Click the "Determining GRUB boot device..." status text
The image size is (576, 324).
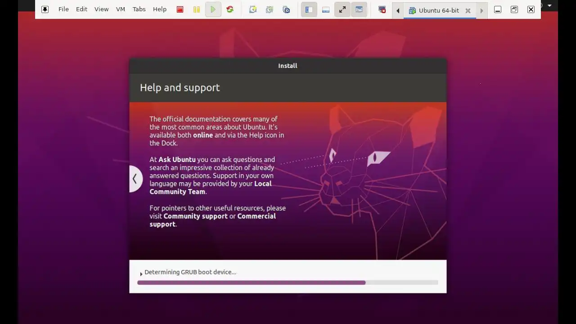point(190,272)
